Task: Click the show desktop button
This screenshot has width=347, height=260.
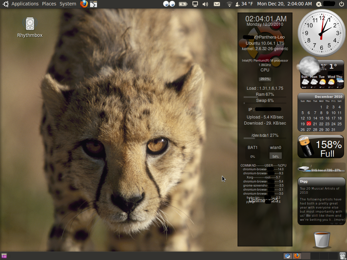Action: point(4,256)
